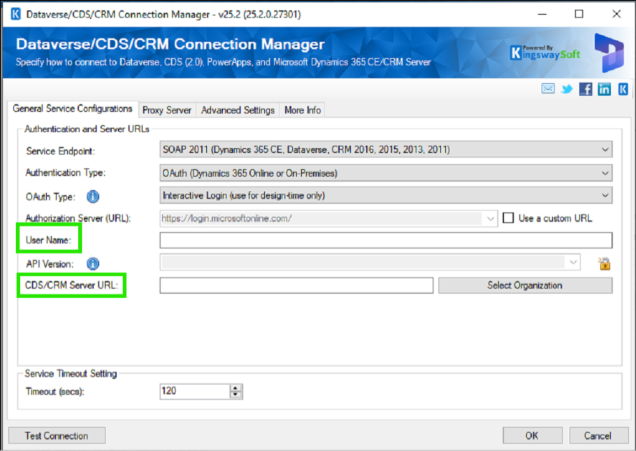Click the 'Timeout (secs):' label

point(55,392)
